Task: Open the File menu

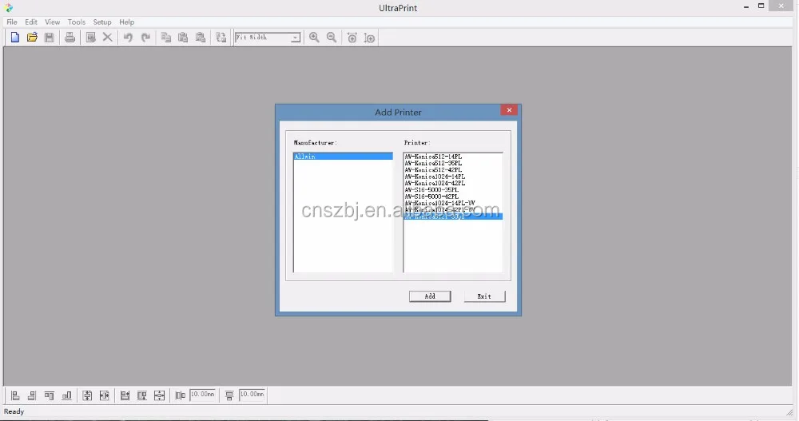Action: click(12, 22)
